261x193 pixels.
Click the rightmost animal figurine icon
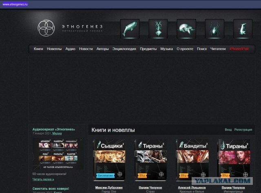coord(243,29)
